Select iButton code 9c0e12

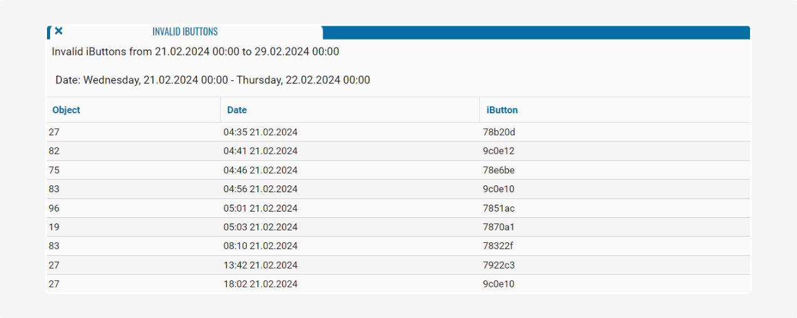click(x=499, y=151)
